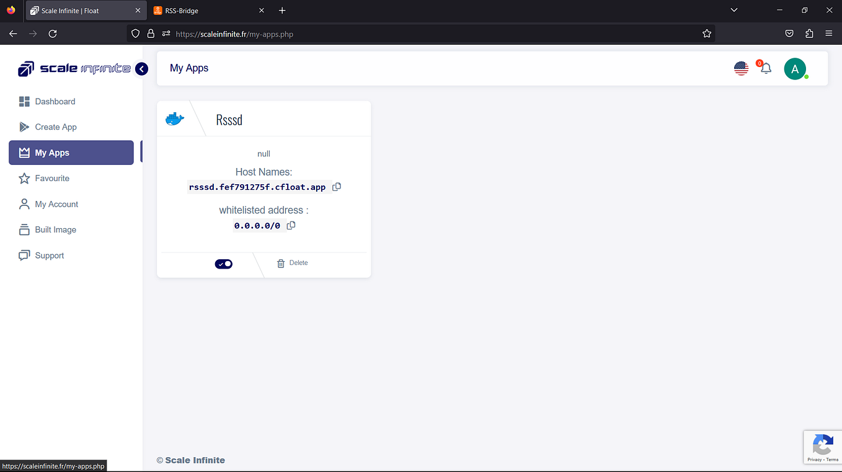The image size is (842, 472).
Task: Go to My Account settings
Action: pos(56,203)
